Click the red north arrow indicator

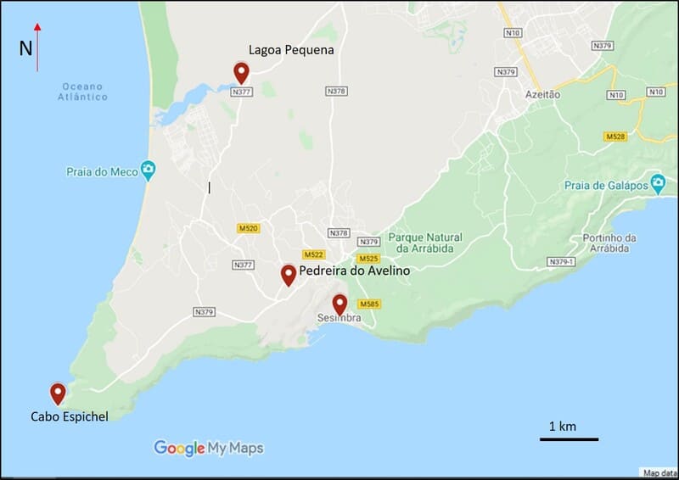tap(37, 47)
